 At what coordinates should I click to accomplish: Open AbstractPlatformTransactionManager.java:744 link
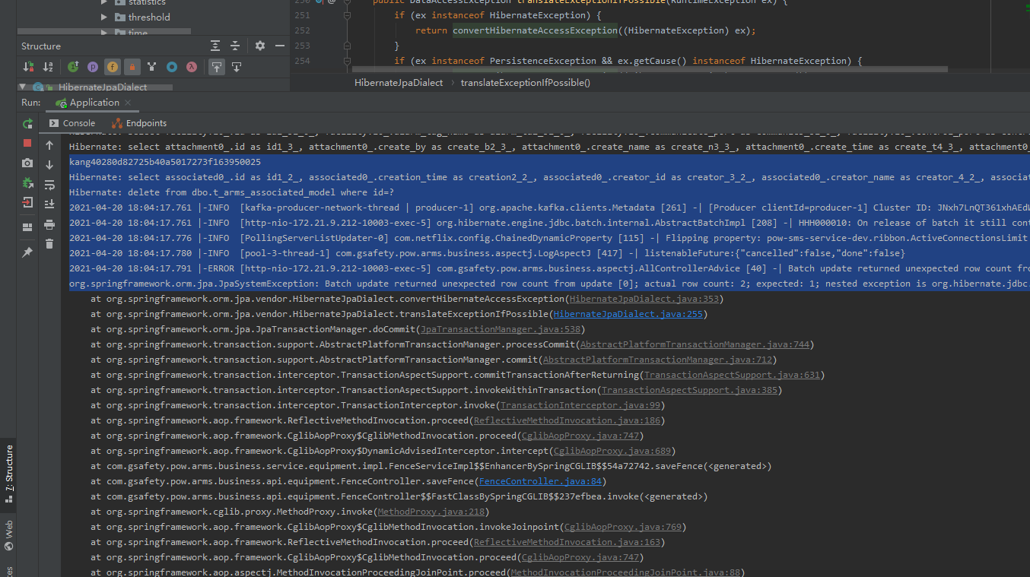[x=695, y=344]
